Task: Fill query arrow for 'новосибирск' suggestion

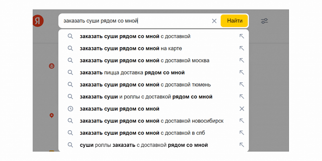Action: tap(242, 121)
